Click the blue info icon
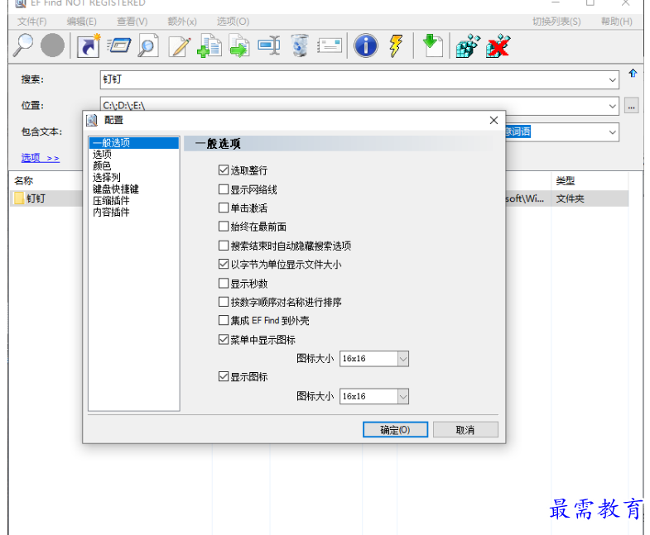This screenshot has height=535, width=650. point(366,45)
